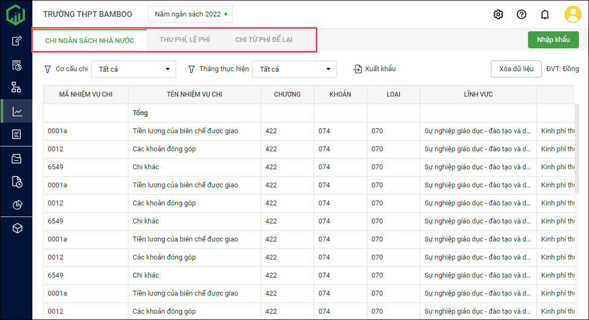Open settings gear icon

pyautogui.click(x=498, y=14)
